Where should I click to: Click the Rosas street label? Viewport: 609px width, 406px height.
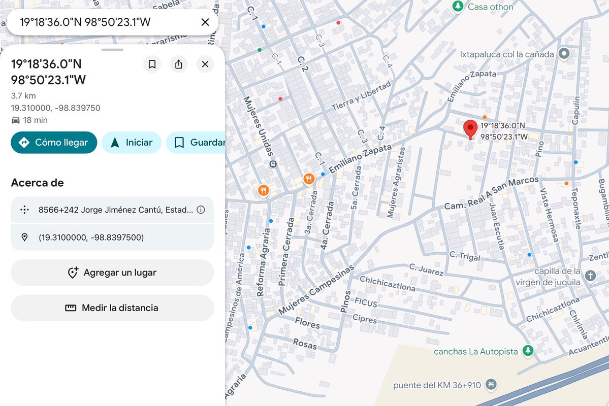[x=305, y=344]
